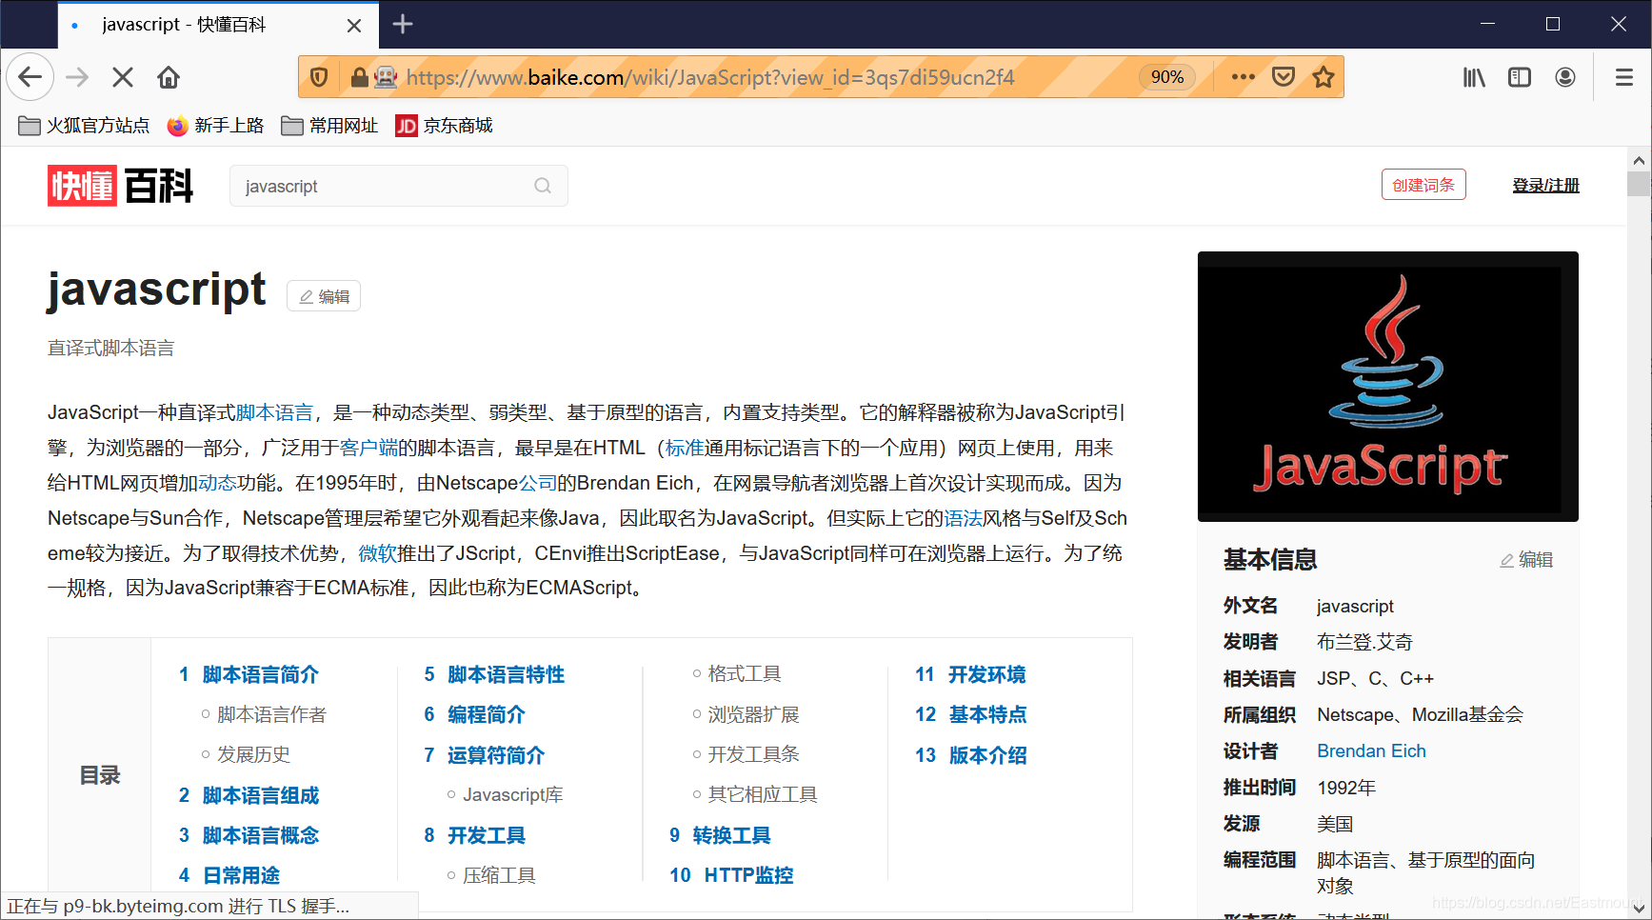The width and height of the screenshot is (1652, 920).
Task: Click the Home button
Action: point(169,77)
